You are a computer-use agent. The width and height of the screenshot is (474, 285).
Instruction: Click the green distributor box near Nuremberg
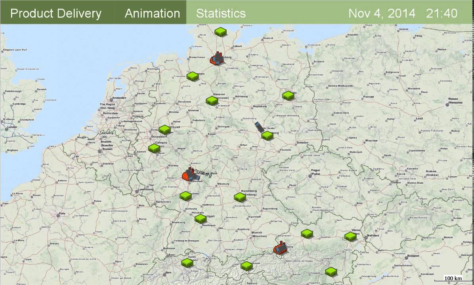[240, 197]
